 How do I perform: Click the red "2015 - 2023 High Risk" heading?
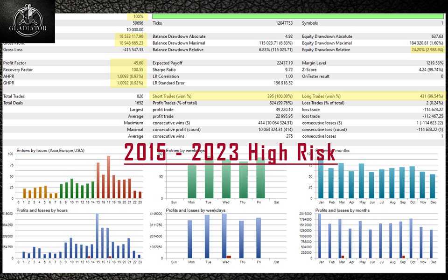[230, 153]
